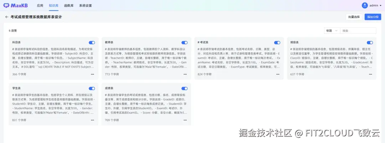Click the 366 个字符 count

pos(19,74)
